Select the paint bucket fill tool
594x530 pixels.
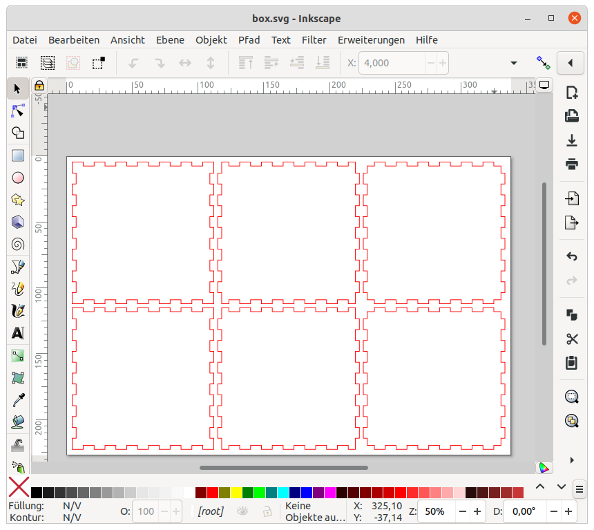click(18, 422)
